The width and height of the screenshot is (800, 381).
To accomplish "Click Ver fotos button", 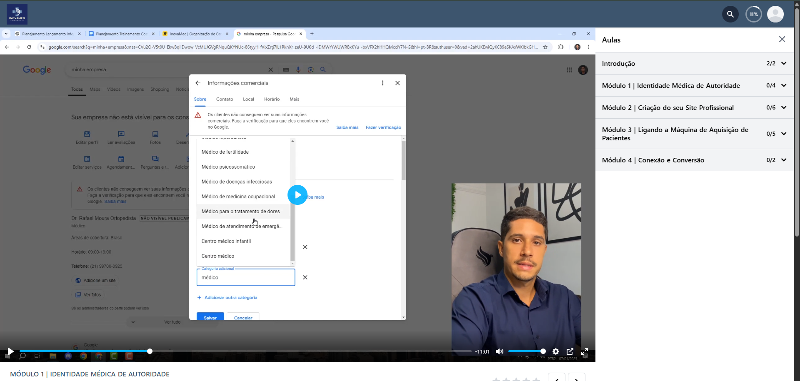I will click(x=88, y=295).
